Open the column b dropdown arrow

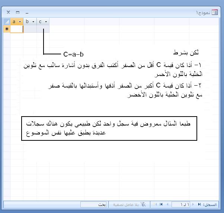(x=33, y=22)
